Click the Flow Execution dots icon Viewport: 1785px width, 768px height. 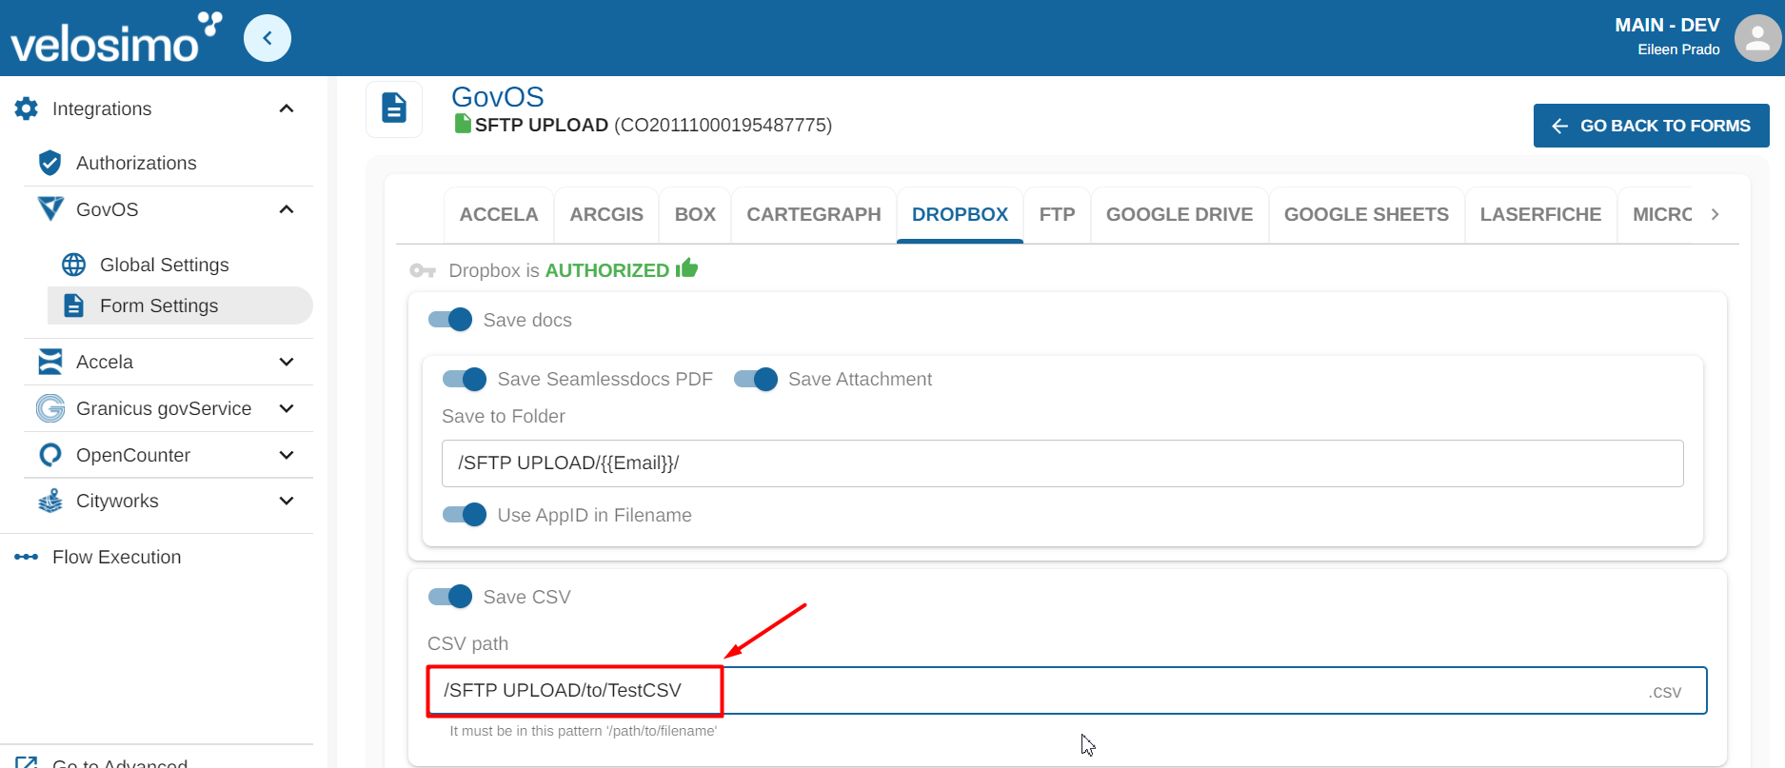click(27, 557)
